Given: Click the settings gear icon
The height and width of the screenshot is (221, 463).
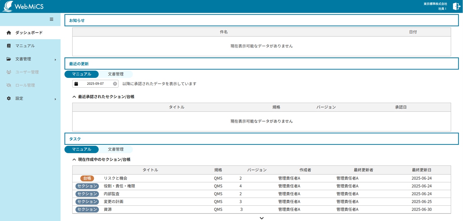Looking at the screenshot, I should tap(9, 98).
